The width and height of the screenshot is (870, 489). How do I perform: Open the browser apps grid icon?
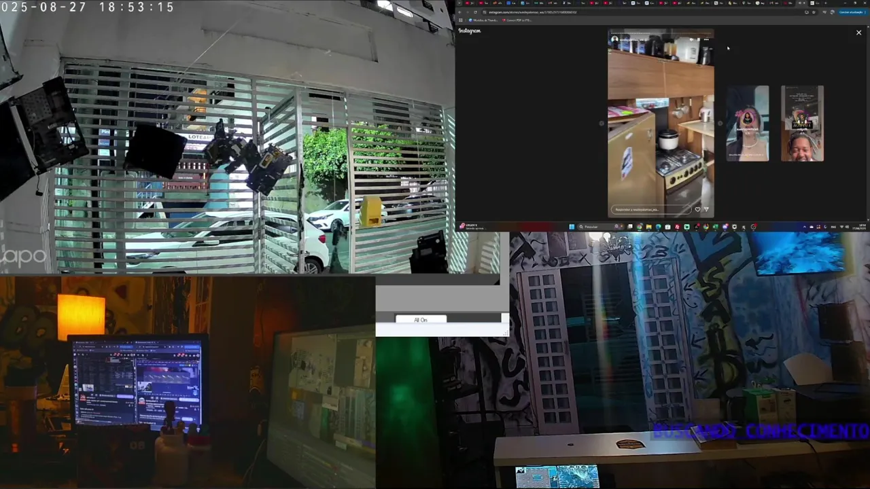pos(461,20)
